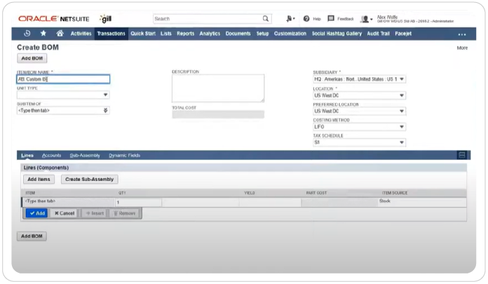Click the Part Cost cell on line
The image size is (488, 284).
(x=339, y=203)
